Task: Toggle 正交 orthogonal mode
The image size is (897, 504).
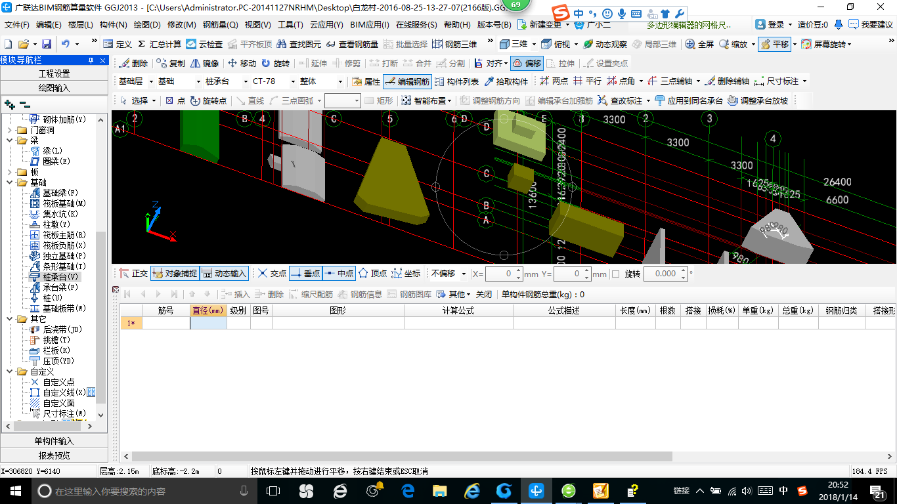Action: pyautogui.click(x=134, y=274)
